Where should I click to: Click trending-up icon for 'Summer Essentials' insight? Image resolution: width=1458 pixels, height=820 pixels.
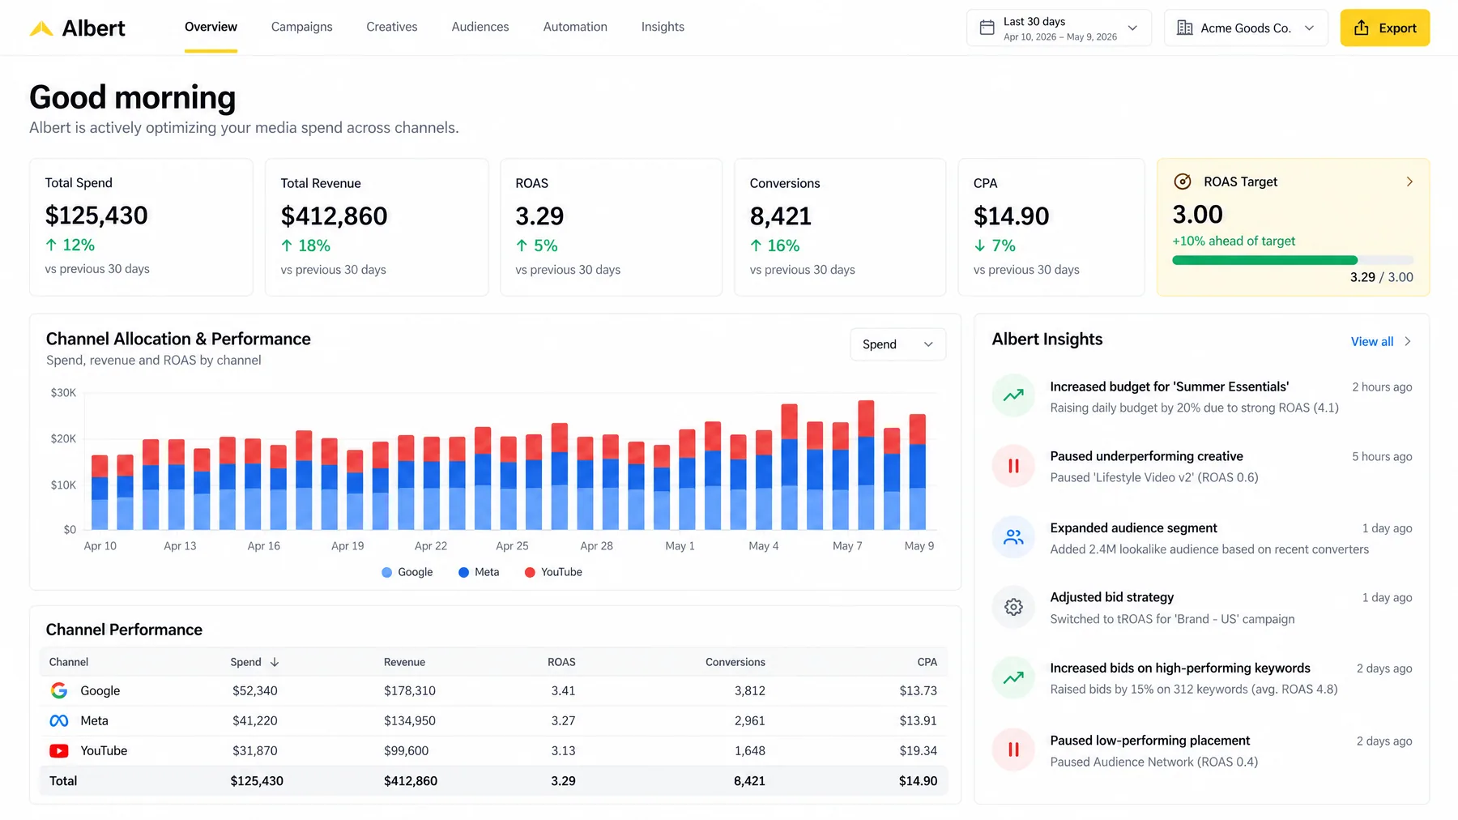1013,395
